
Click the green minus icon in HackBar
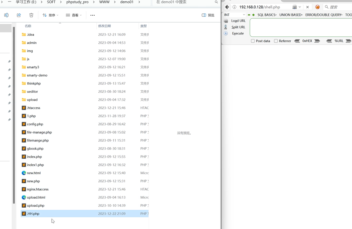tap(249, 15)
